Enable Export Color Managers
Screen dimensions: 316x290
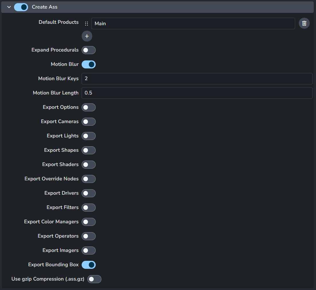89,222
